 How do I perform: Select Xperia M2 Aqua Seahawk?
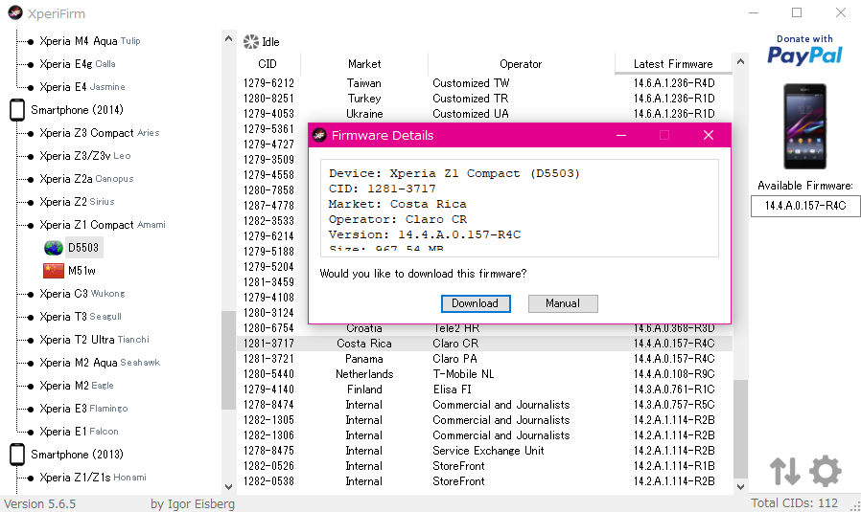click(100, 363)
